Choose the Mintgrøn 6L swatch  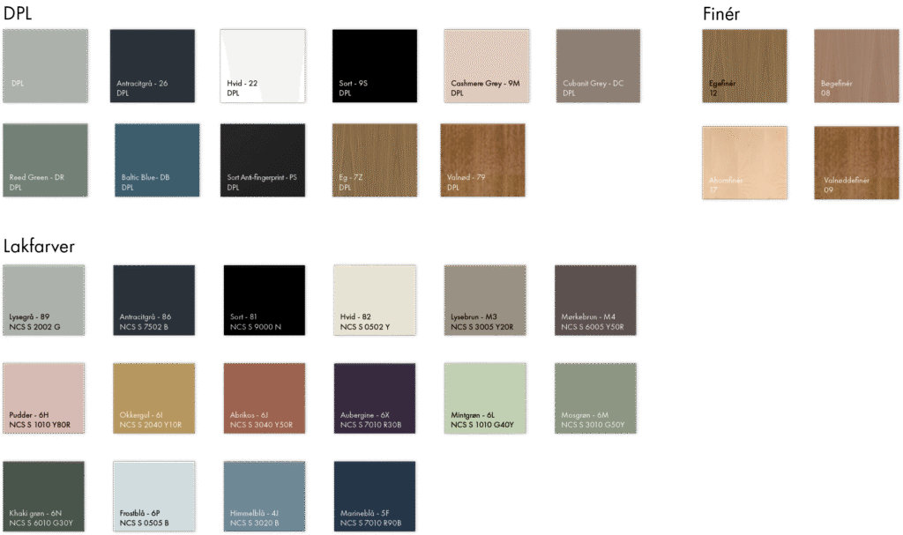[485, 398]
